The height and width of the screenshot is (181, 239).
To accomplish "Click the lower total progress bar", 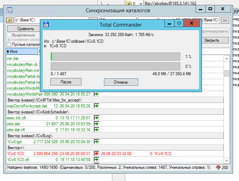I will pos(115,66).
